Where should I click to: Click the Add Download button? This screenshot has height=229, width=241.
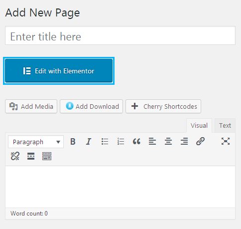pyautogui.click(x=91, y=106)
